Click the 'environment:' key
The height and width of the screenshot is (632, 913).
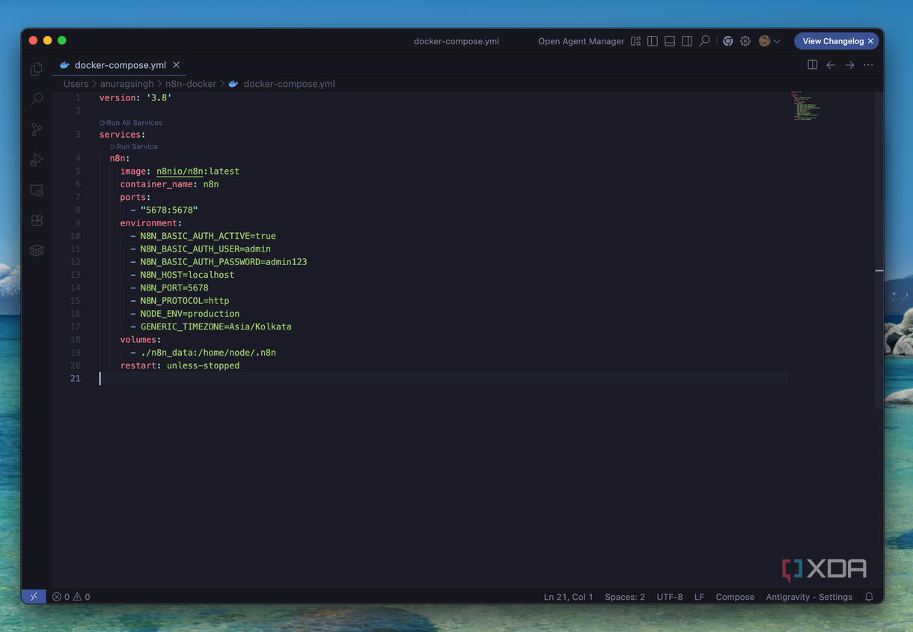151,223
